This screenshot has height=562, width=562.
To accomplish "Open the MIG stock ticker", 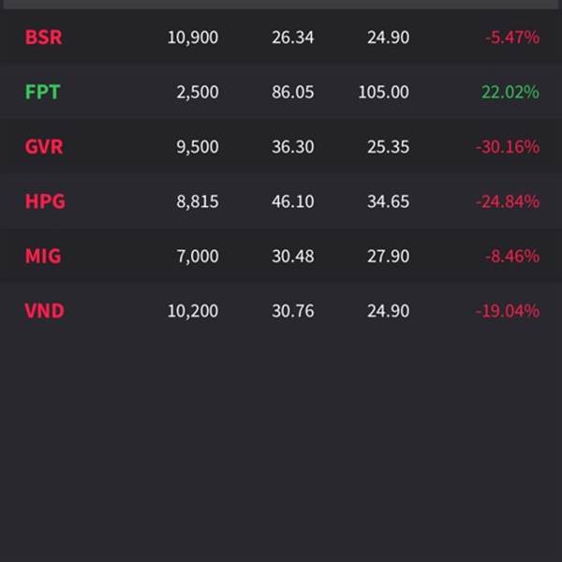I will pos(43,257).
